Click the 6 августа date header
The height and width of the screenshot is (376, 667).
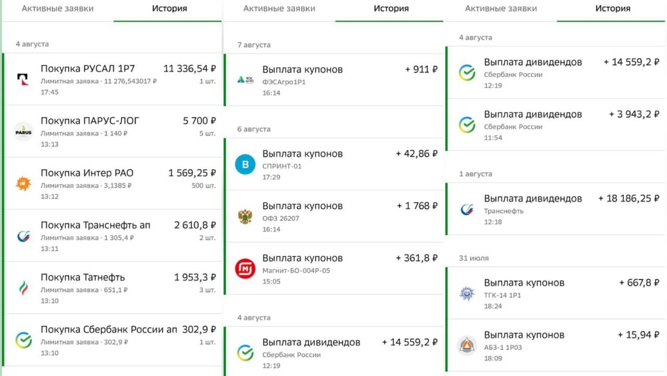pyautogui.click(x=254, y=129)
